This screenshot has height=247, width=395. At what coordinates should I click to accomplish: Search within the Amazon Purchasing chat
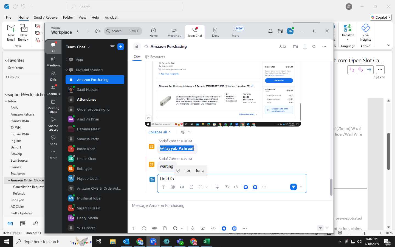tap(314, 47)
